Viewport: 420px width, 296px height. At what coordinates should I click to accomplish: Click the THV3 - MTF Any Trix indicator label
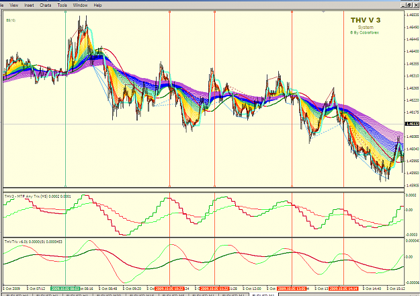click(38, 196)
